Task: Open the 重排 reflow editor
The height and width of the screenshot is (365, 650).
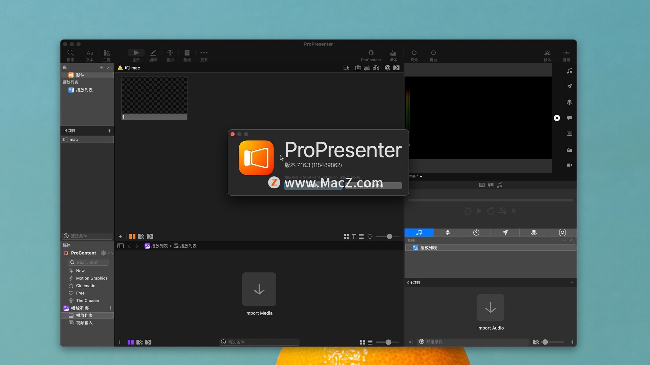Action: pos(170,55)
